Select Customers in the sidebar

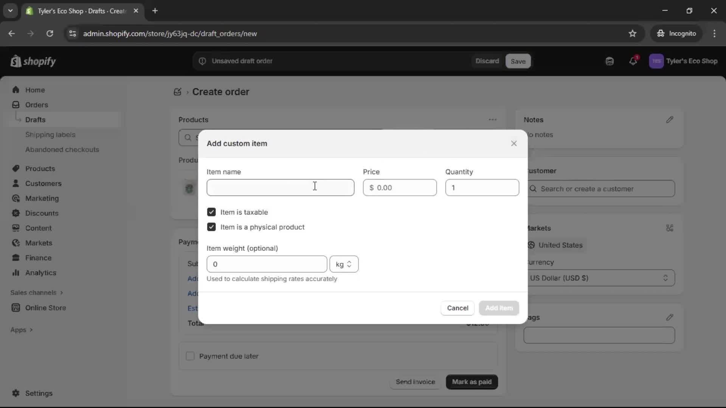(x=43, y=184)
